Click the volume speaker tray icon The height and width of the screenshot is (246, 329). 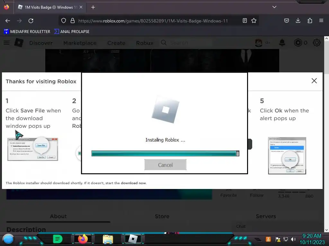tap(293, 239)
